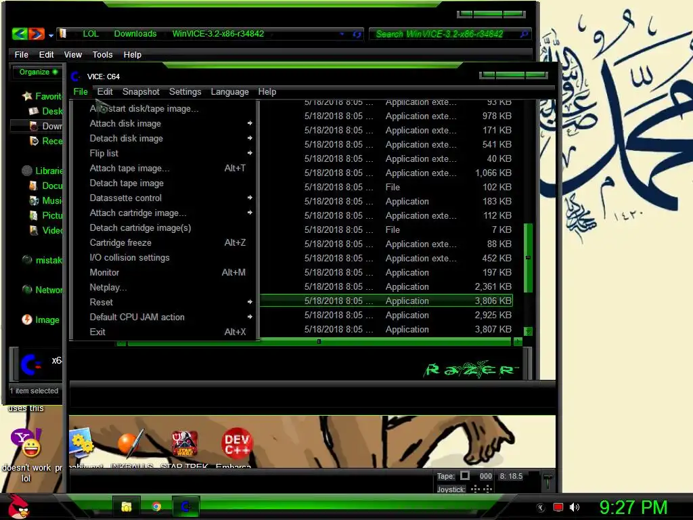Click the Network icon in Explorer sidebar
This screenshot has height=520, width=693.
pyautogui.click(x=27, y=290)
